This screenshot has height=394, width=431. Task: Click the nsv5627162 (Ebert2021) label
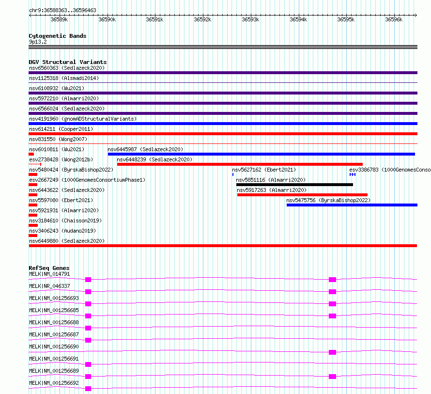click(264, 170)
